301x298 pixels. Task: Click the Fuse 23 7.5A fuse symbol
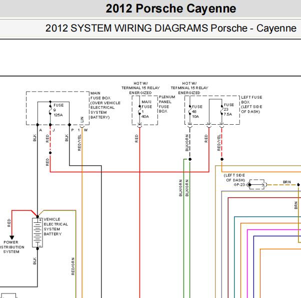[221, 110]
